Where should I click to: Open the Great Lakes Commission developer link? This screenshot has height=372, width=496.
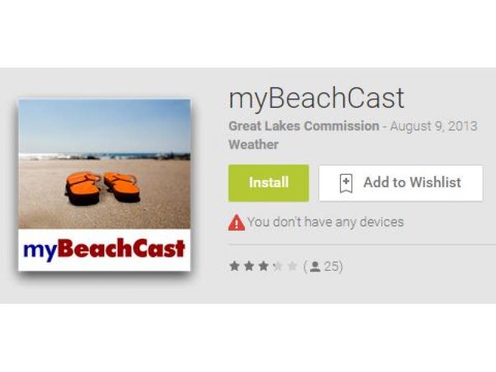pyautogui.click(x=304, y=126)
